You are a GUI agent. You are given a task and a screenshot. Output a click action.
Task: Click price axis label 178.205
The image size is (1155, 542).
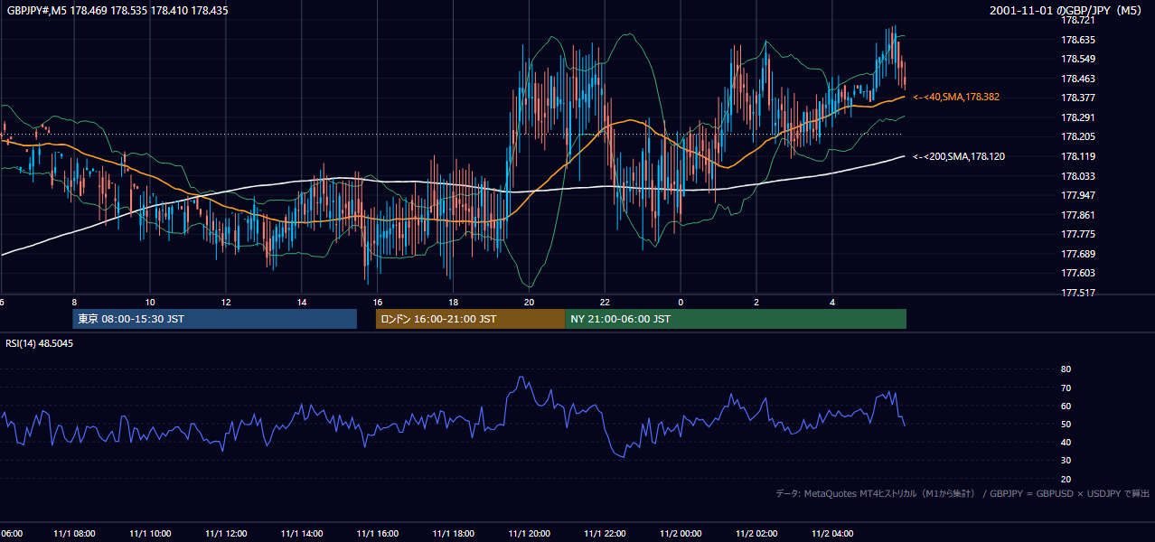pyautogui.click(x=1078, y=136)
